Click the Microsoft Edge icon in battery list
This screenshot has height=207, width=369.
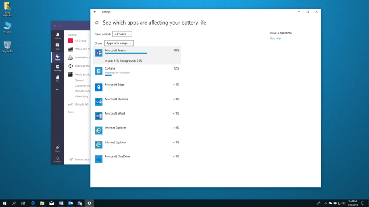pyautogui.click(x=98, y=87)
